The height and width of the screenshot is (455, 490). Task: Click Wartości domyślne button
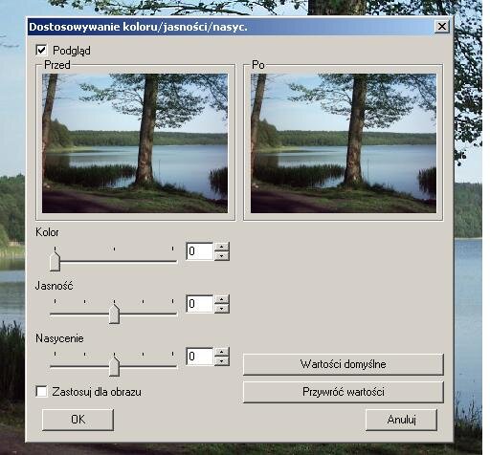[344, 364]
